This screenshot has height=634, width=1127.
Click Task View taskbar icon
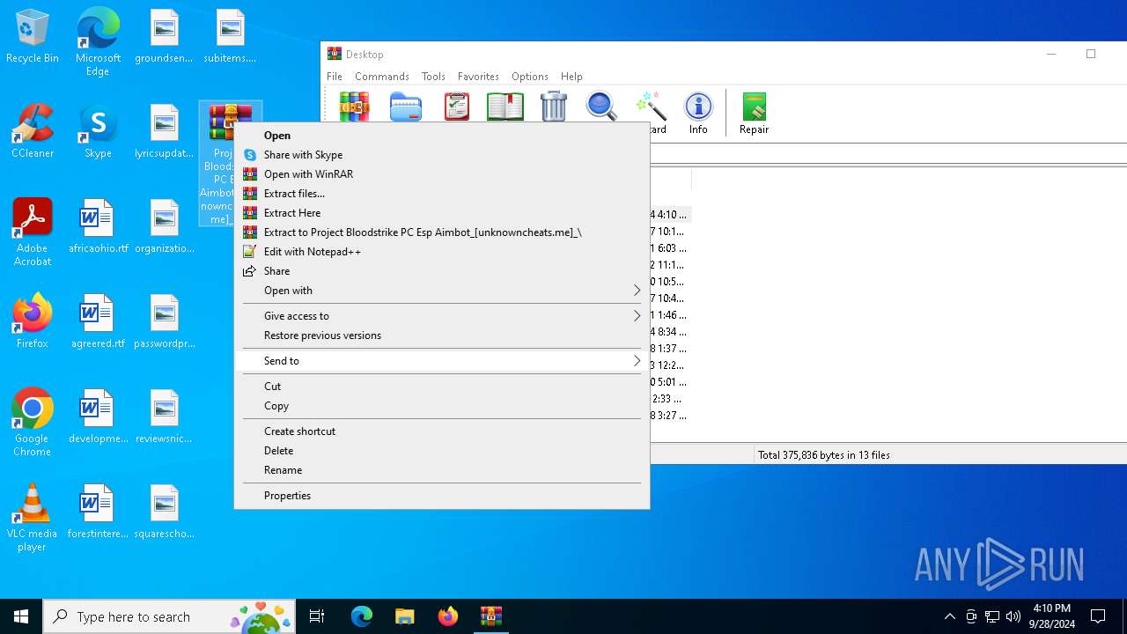pos(317,616)
